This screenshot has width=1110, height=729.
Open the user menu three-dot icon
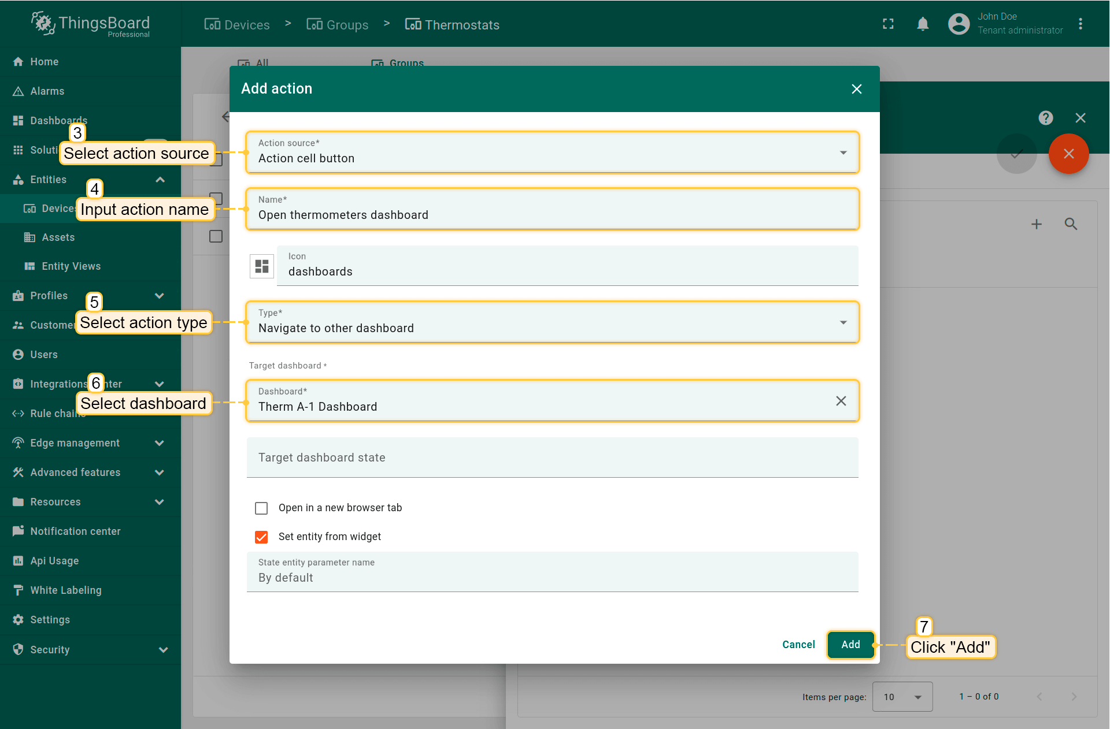tap(1080, 24)
